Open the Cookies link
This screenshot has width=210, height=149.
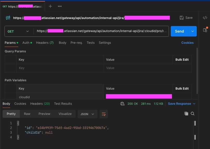click(187, 43)
